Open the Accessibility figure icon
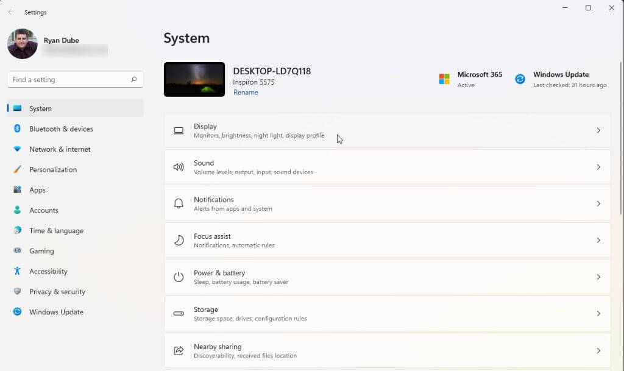 pyautogui.click(x=17, y=271)
